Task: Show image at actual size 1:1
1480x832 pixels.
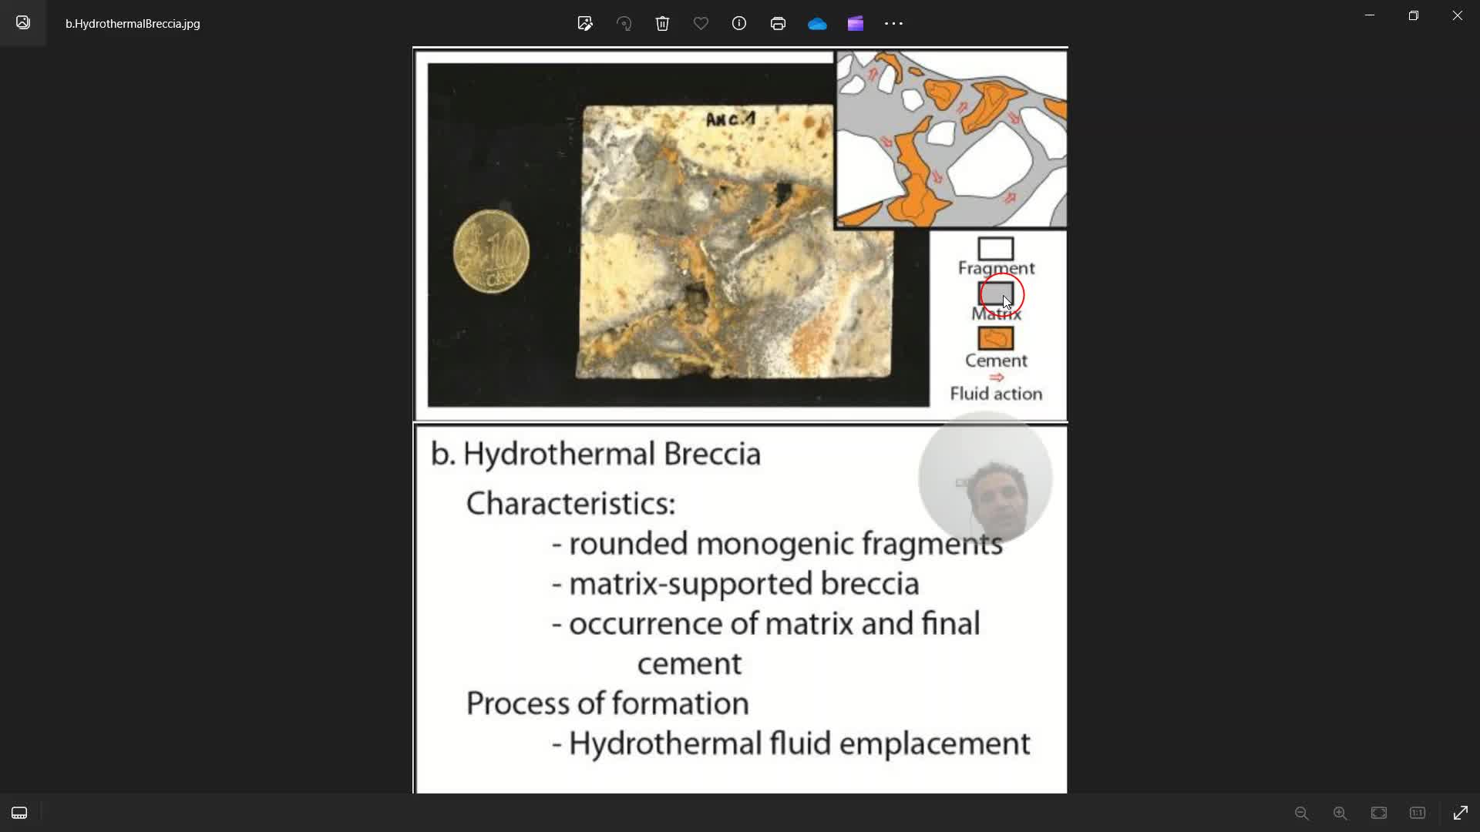Action: [1417, 813]
